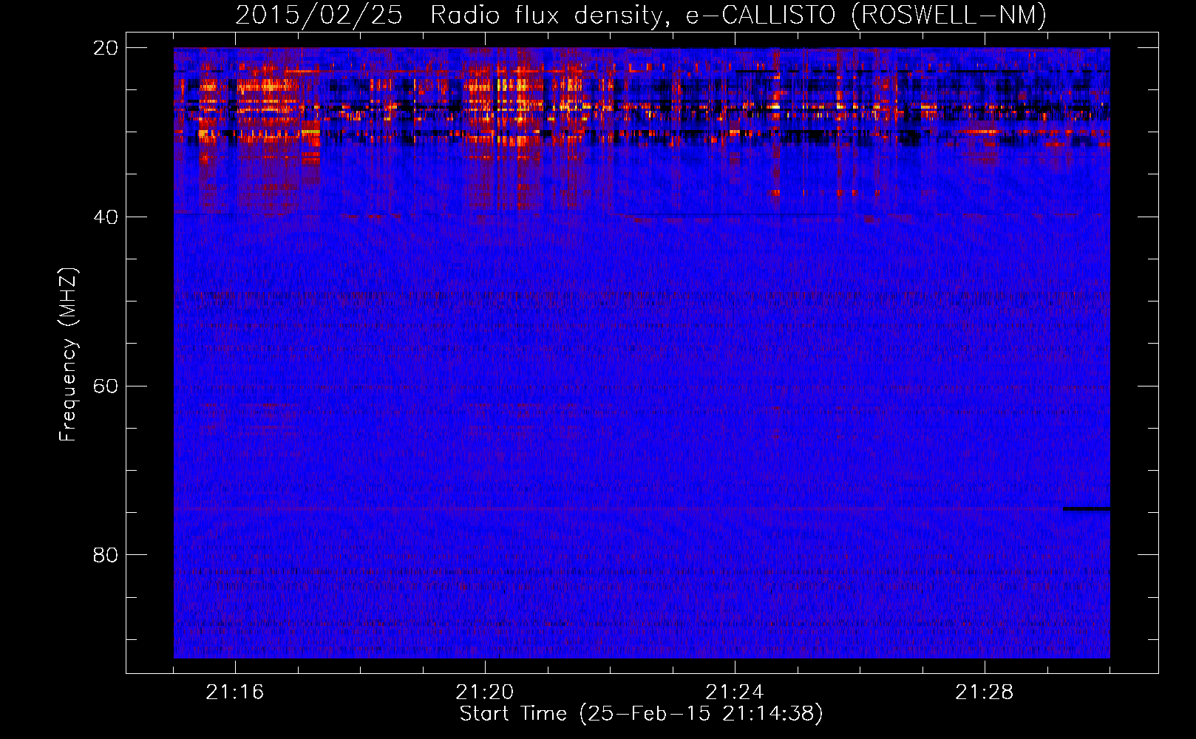Click the frequency tick label '20'

pos(106,48)
